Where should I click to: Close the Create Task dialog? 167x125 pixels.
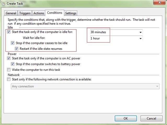pyautogui.click(x=159, y=2)
